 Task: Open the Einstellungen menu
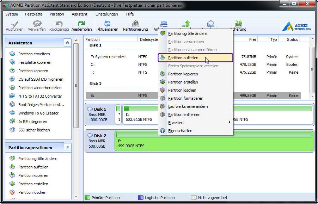[107, 14]
